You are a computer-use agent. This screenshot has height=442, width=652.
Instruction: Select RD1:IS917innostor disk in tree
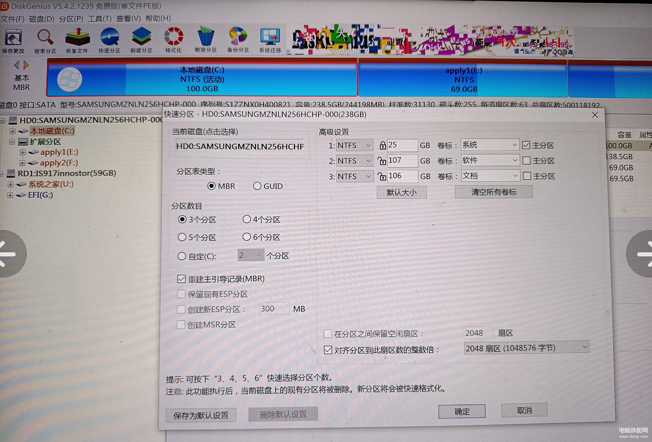tap(67, 173)
